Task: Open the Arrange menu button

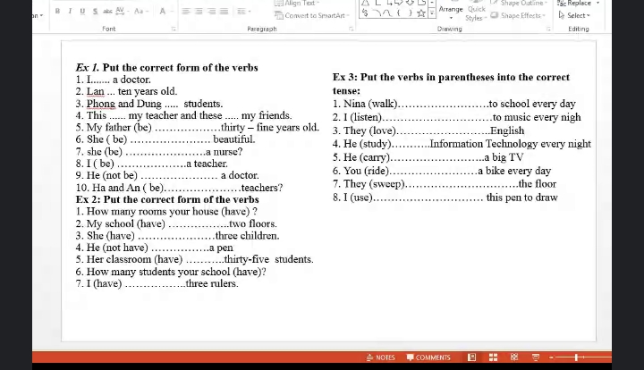Action: click(x=451, y=10)
